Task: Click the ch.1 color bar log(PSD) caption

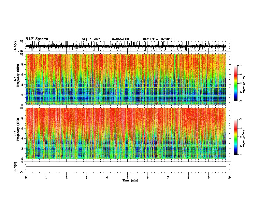Action: coord(244,85)
